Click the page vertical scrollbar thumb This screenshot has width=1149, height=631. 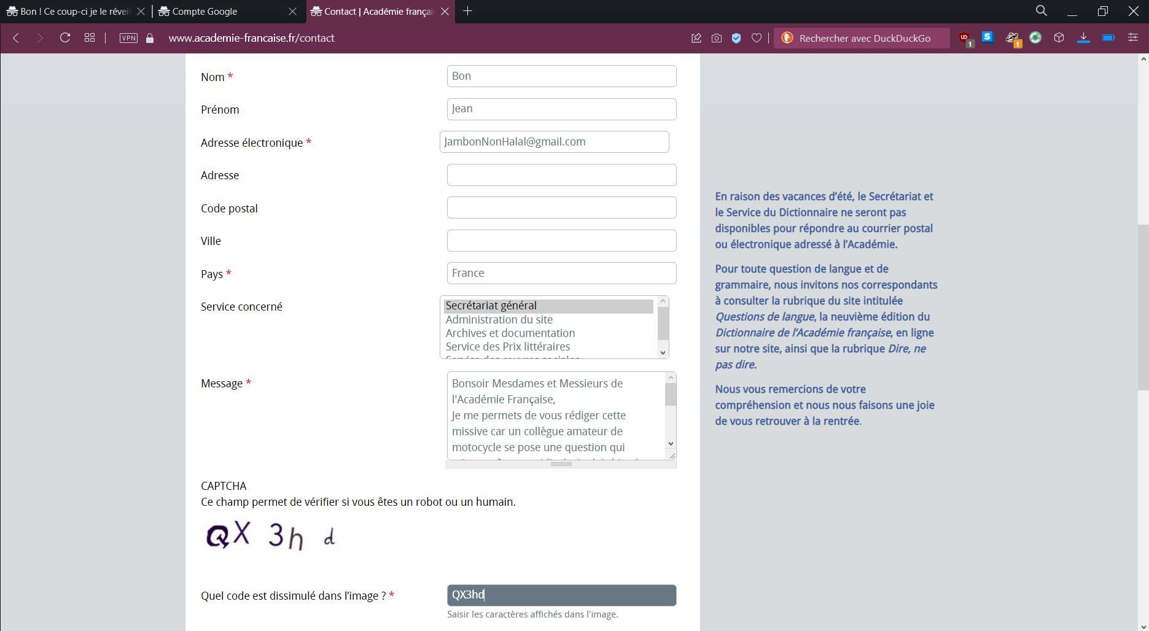point(1143,307)
